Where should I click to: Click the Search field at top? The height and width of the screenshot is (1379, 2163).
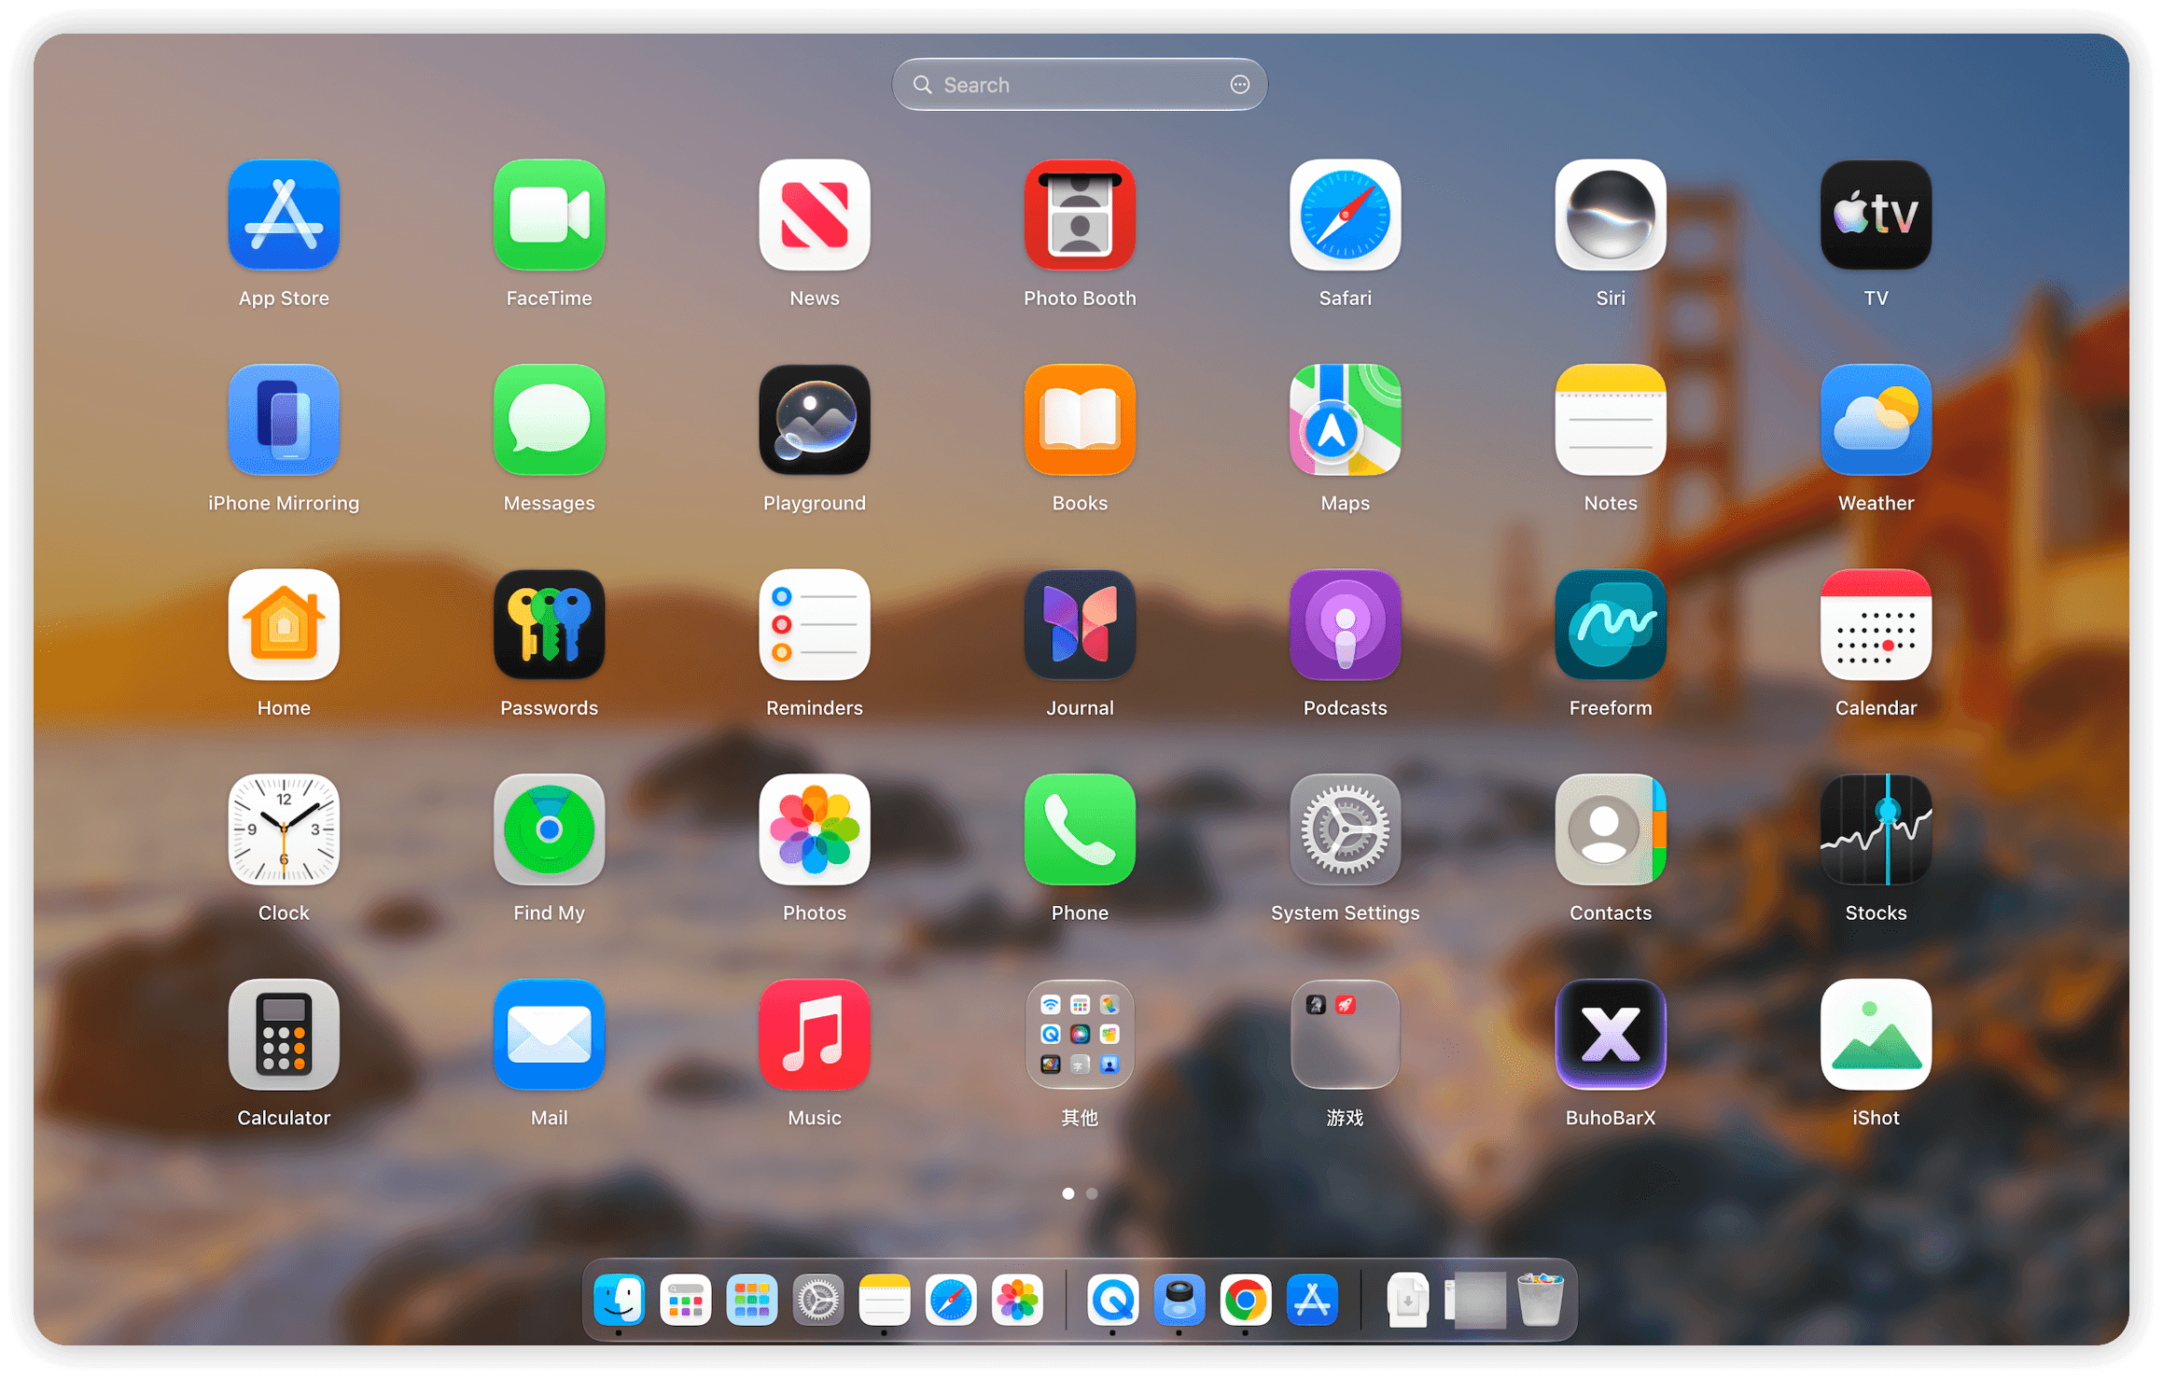1080,85
